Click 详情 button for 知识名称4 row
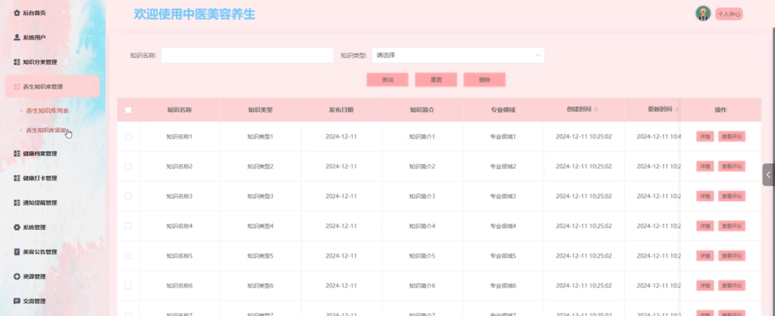 click(705, 226)
